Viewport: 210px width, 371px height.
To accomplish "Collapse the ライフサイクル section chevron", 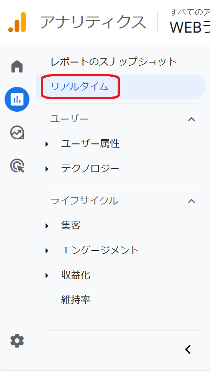I will pyautogui.click(x=191, y=201).
